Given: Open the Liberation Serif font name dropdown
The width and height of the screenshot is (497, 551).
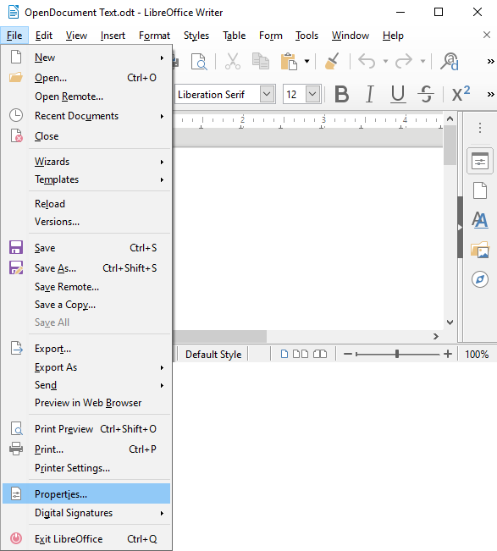Looking at the screenshot, I should [267, 94].
